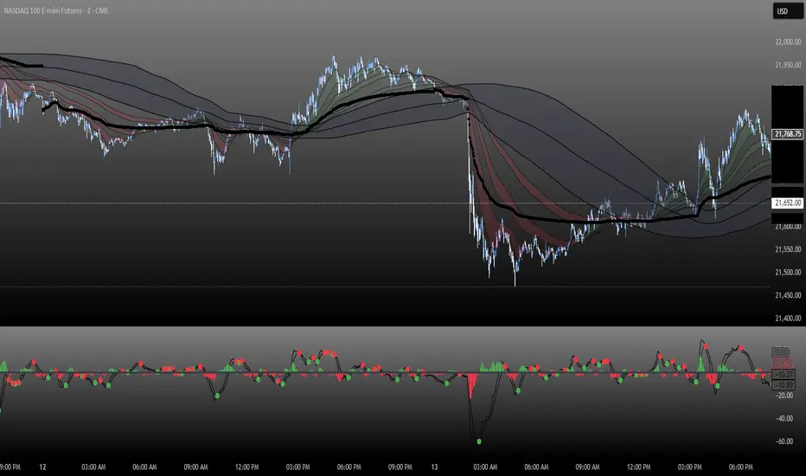Select the -10.89 indicator value label
806x476 pixels.
[x=784, y=385]
